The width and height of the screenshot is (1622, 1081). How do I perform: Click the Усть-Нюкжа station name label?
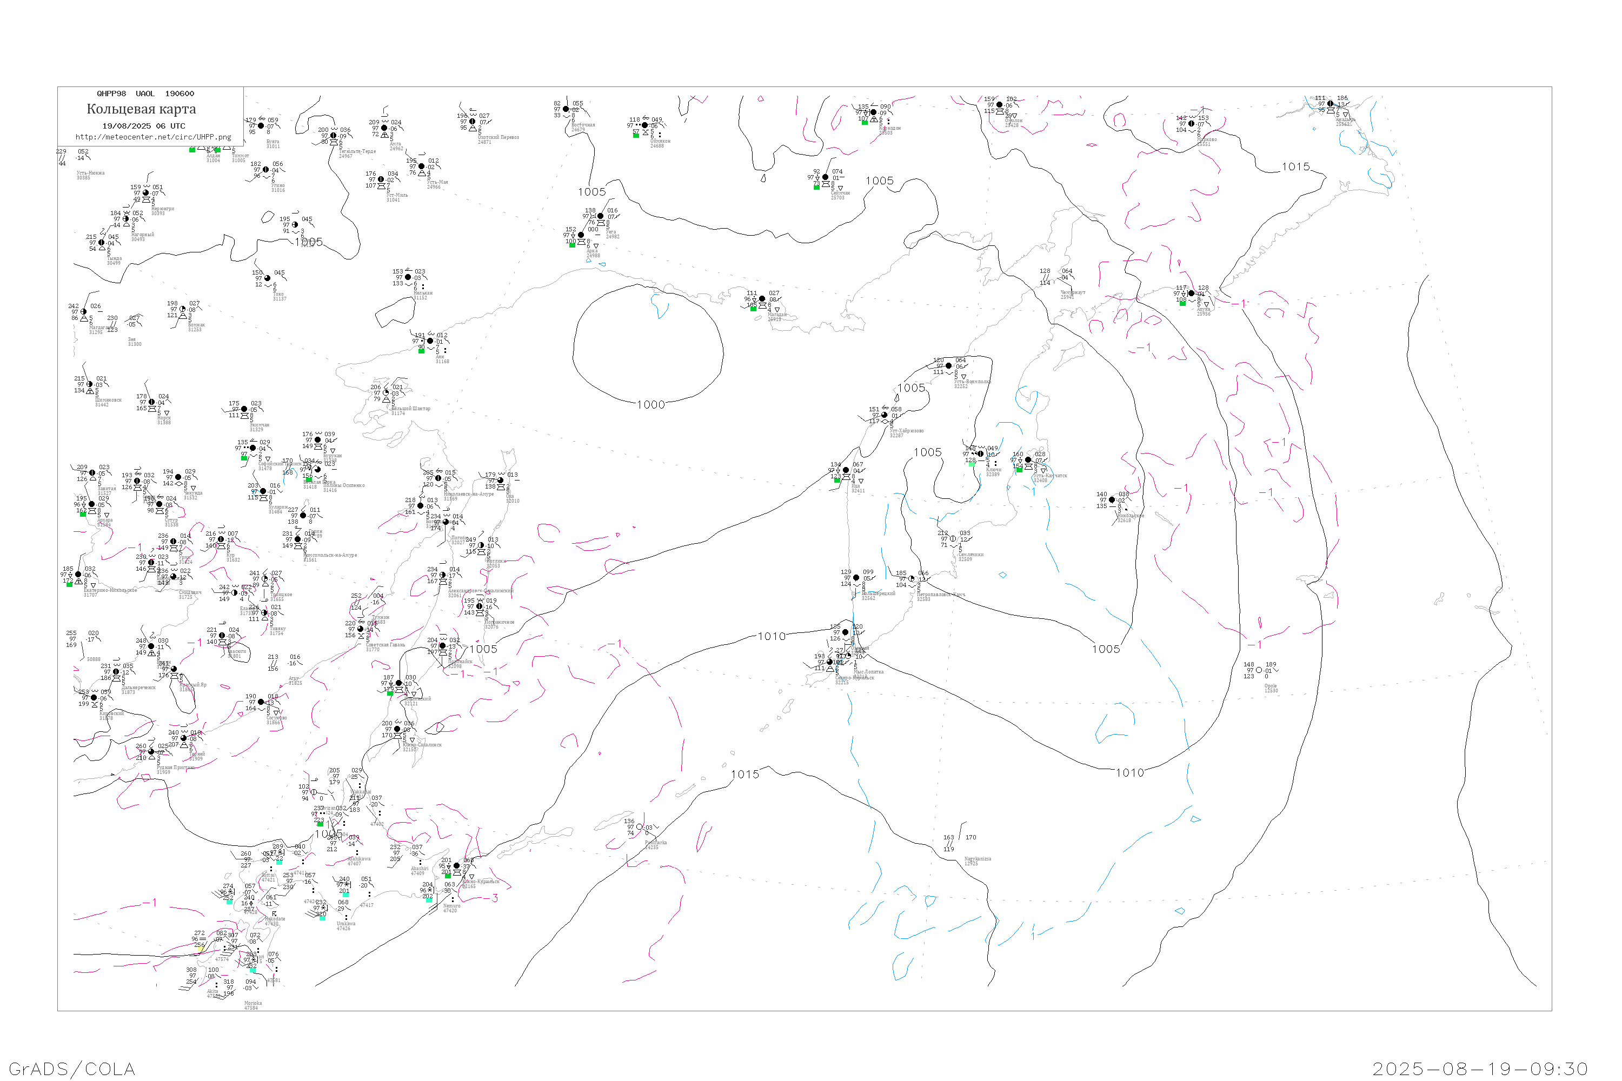[90, 173]
